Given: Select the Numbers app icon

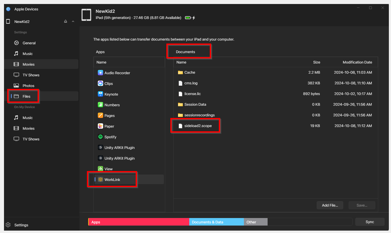Looking at the screenshot, I should [x=100, y=105].
